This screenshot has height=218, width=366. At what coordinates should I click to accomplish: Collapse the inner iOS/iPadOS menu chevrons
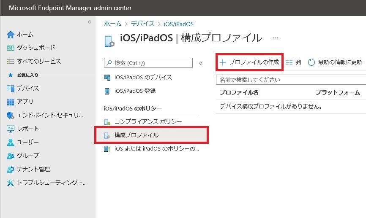pos(201,63)
